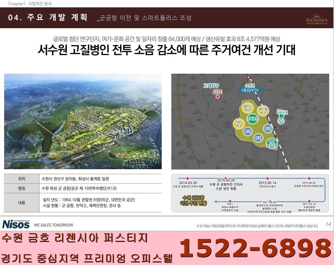The image size is (334, 265).
Task: Click the 경기도 중심지역 프리미엄 오피스텔 banner text
Action: 87,258
